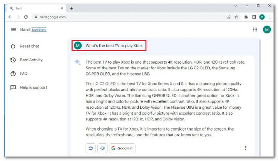278x161 pixels.
Task: Close the Bard tab
Action: [62, 8]
